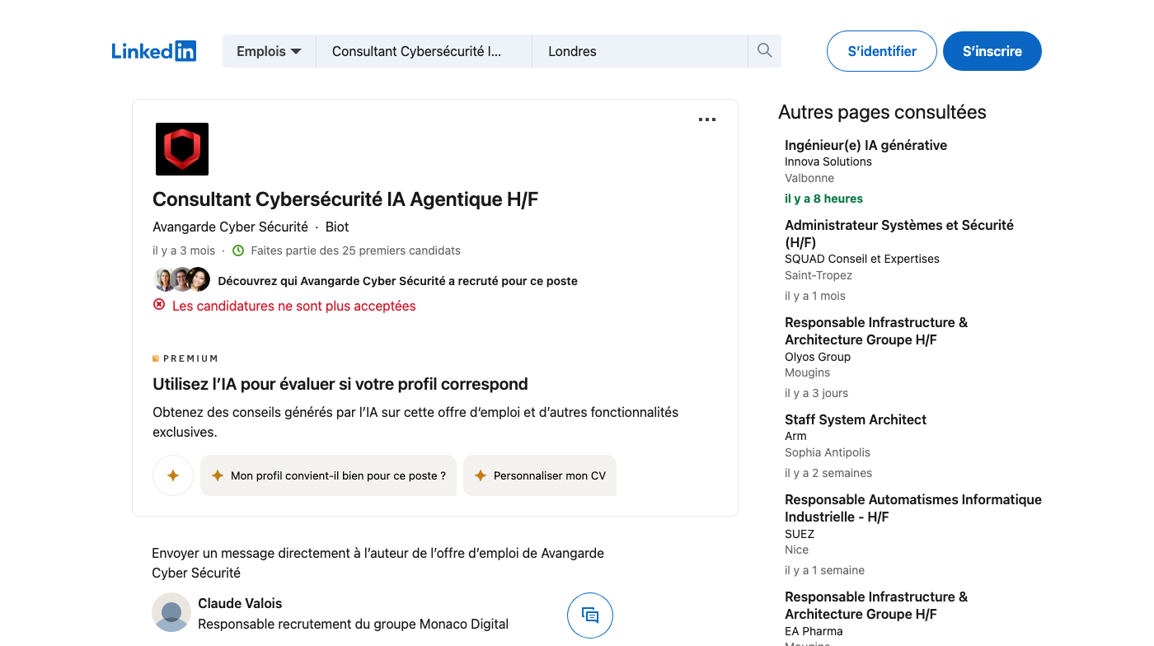Click the round sparkle AI icon button
This screenshot has height=646, width=1154.
pos(173,475)
